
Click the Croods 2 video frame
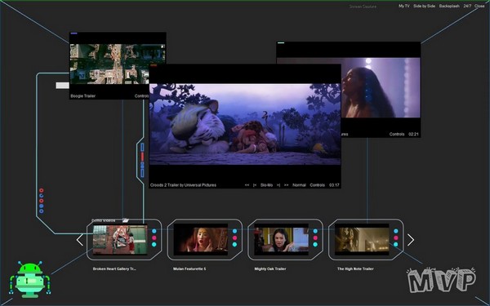(245, 124)
